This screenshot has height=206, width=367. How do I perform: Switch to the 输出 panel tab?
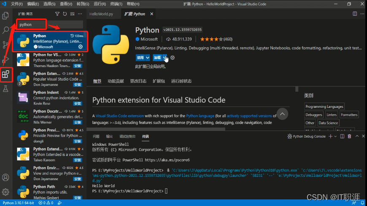109,136
